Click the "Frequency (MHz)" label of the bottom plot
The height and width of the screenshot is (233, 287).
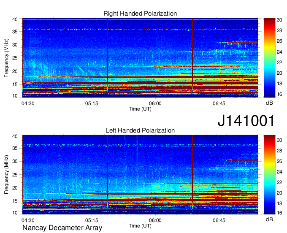[6, 175]
